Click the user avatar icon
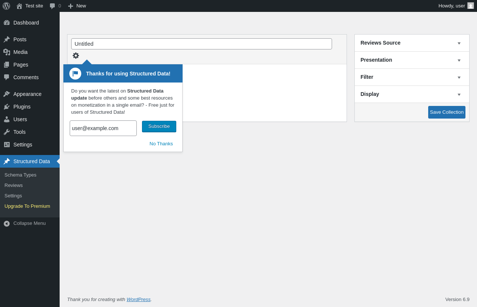 coord(471,6)
